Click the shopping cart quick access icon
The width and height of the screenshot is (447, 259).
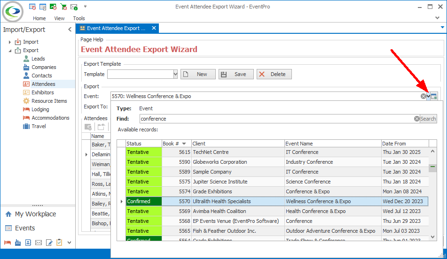tap(63, 7)
